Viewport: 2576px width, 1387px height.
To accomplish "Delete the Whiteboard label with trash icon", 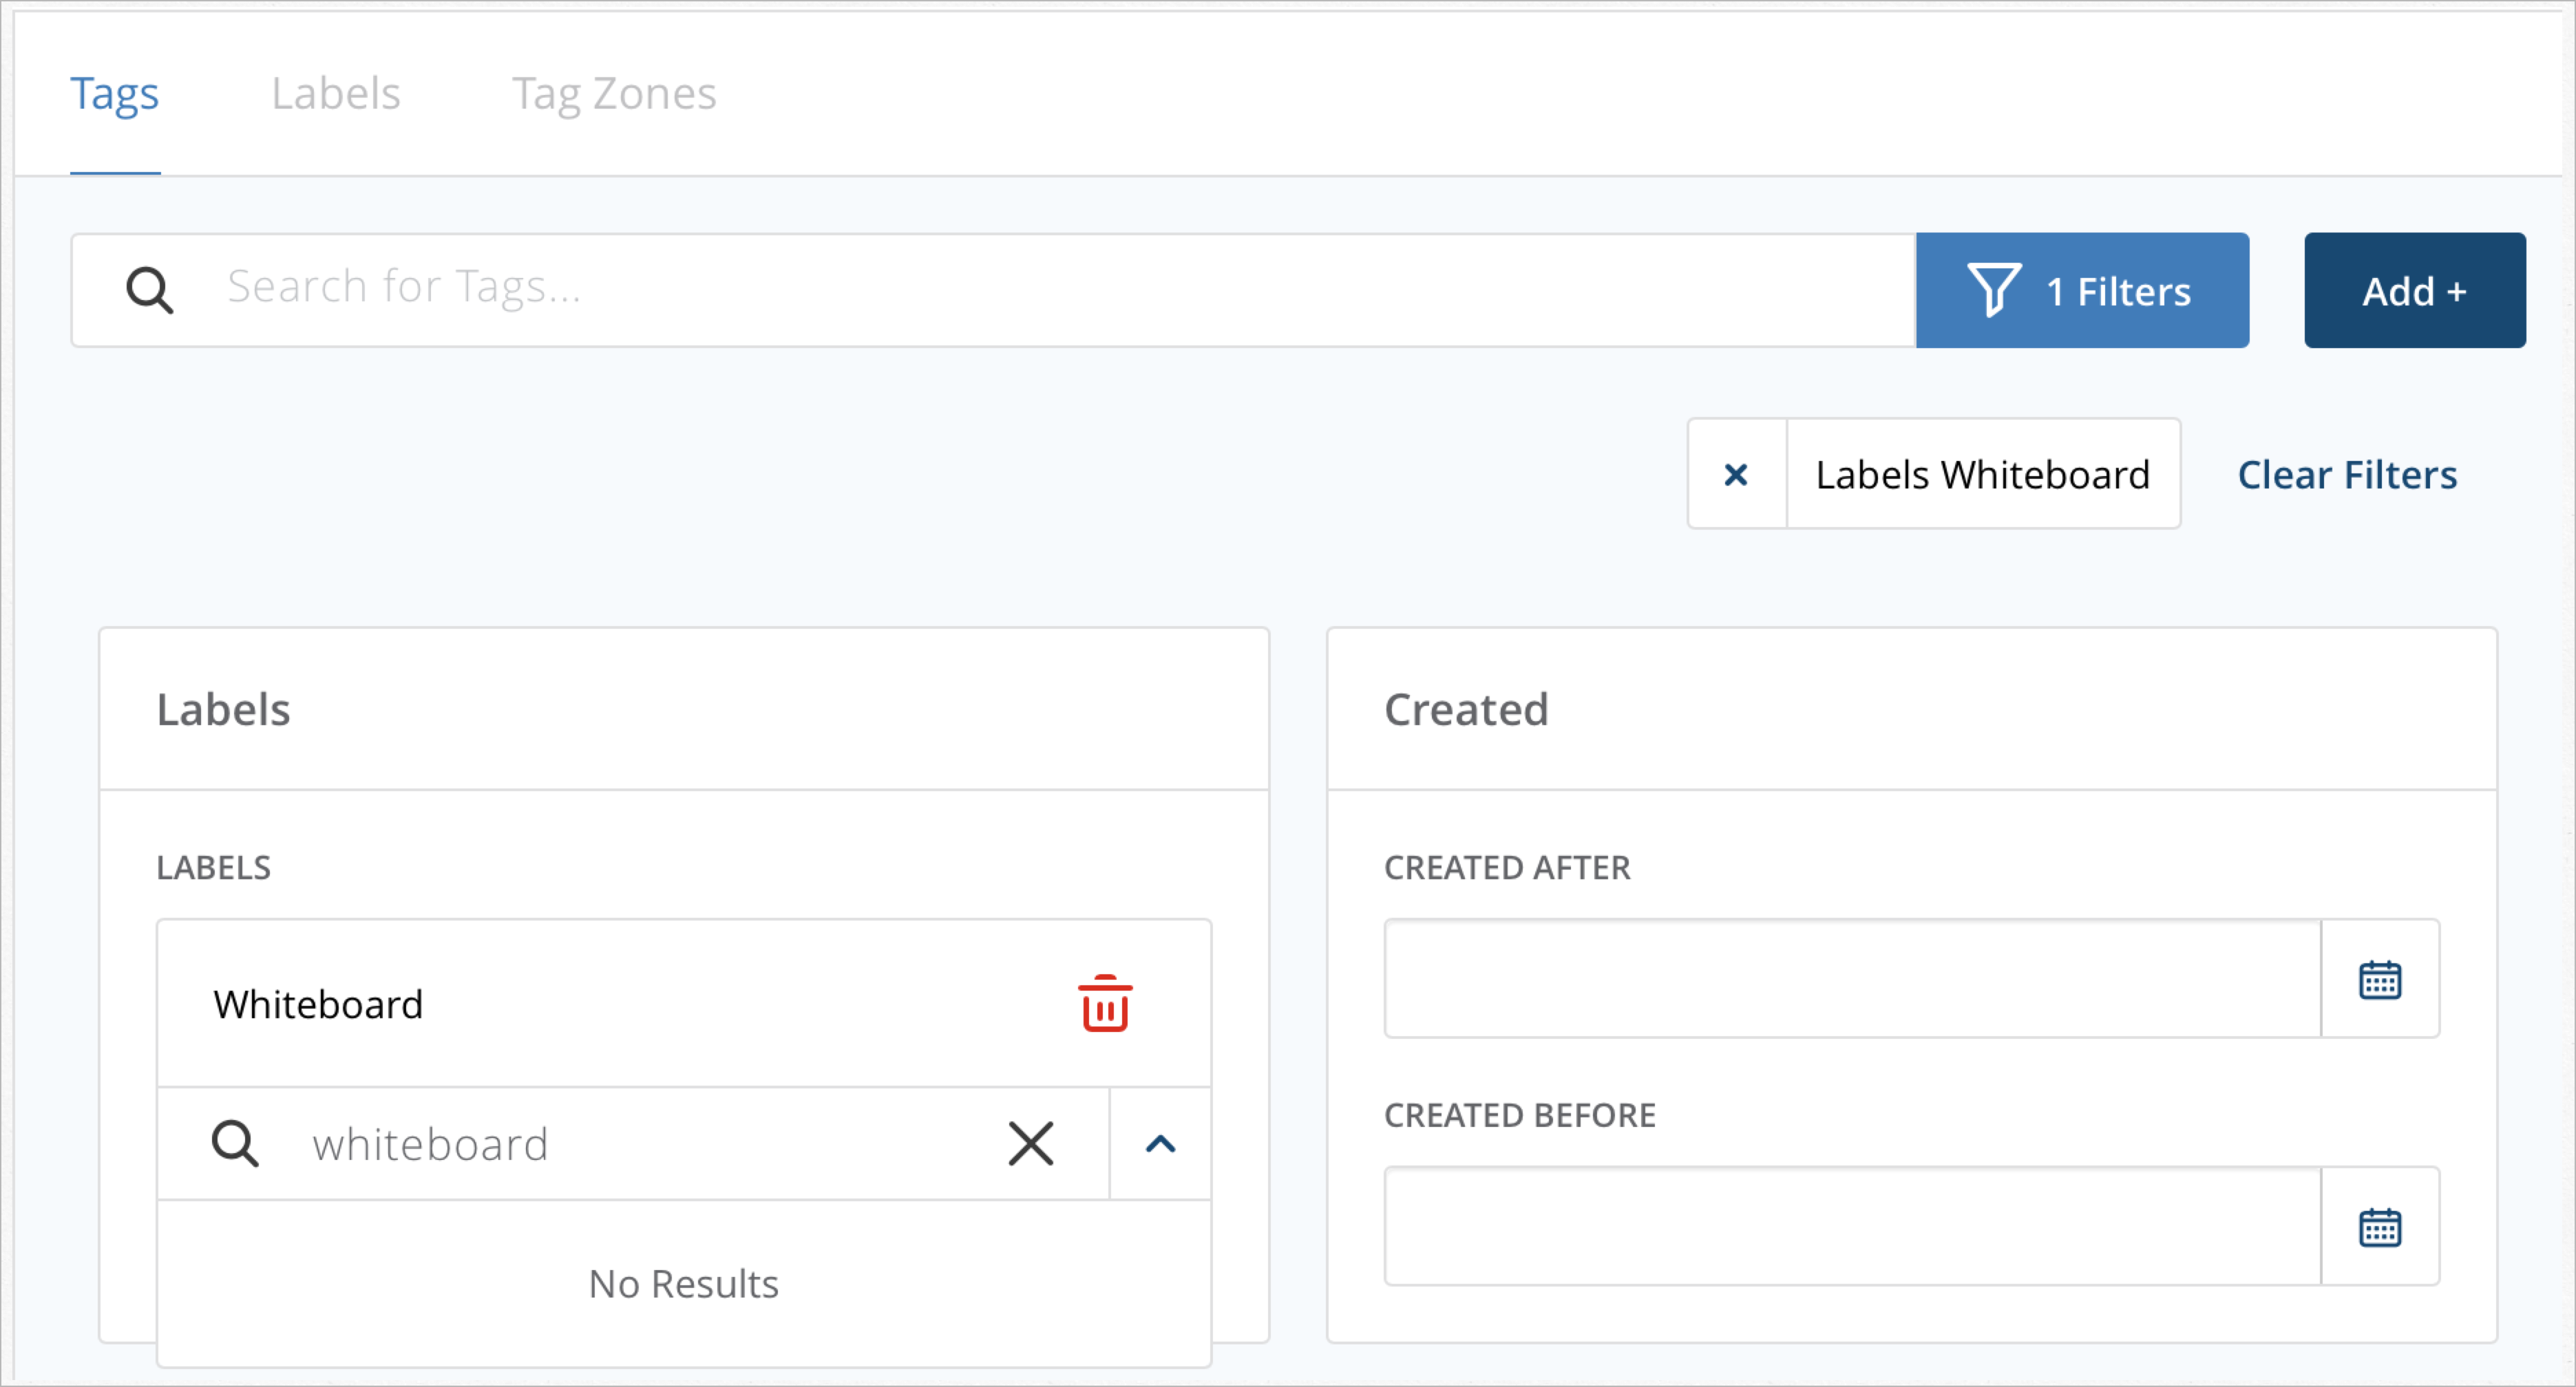I will (x=1105, y=1003).
